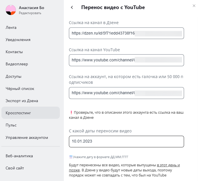Click the YouTube channel link field
Viewport: 209px width, 181px height.
(126, 60)
